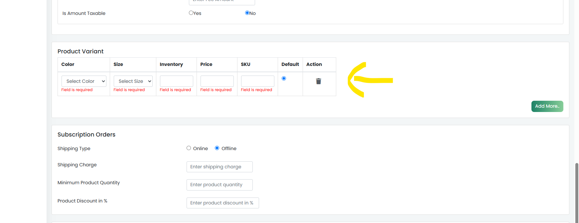Viewport: 579px width, 223px height.
Task: Open the Select Size dropdown
Action: click(x=133, y=81)
